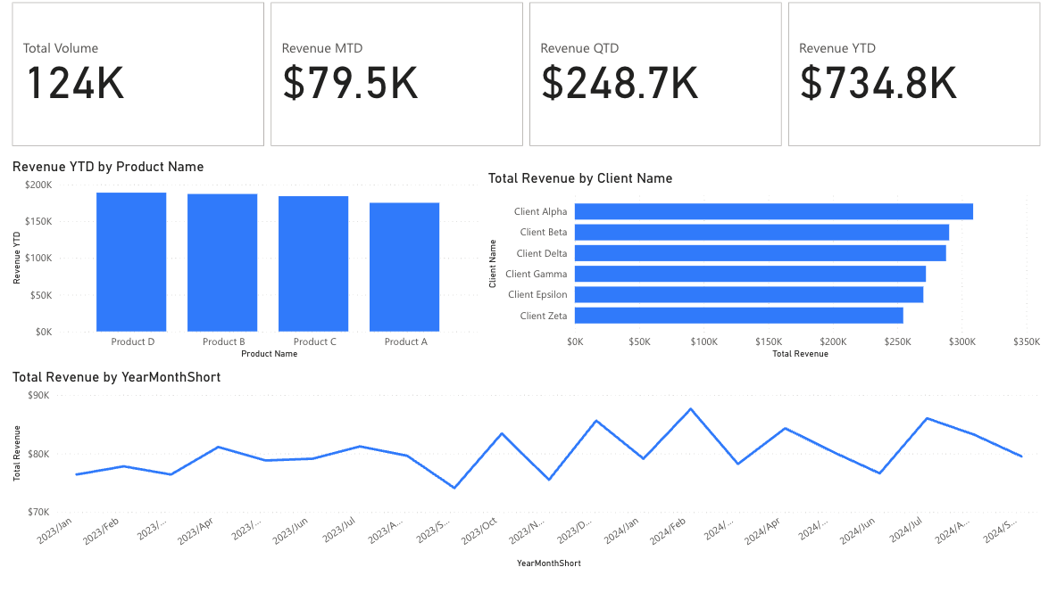This screenshot has width=1057, height=592.
Task: Select the 2024/Jul point on revenue line
Action: click(x=927, y=418)
